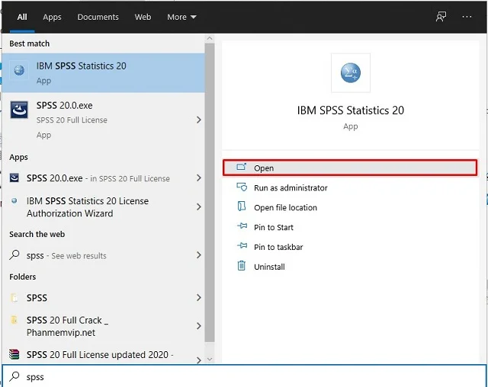Open IBM SPSS Statistics 20 License Authorization Wizard
The image size is (488, 387).
tap(103, 207)
